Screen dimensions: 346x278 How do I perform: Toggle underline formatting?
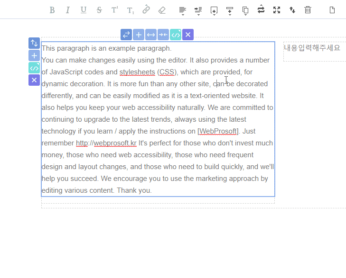84,10
